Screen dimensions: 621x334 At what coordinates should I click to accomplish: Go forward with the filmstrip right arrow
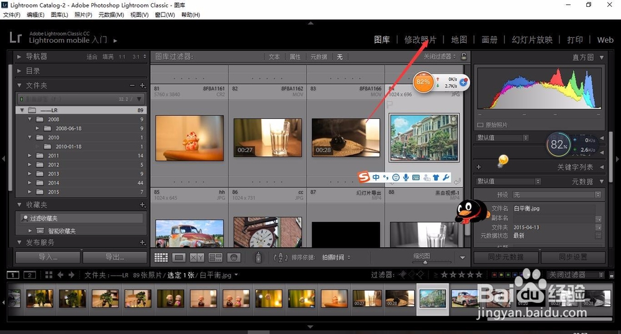coord(71,275)
